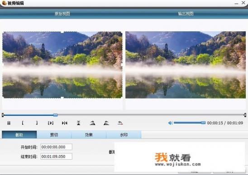Switch to the 剪切 tab
This screenshot has width=248, height=175.
pyautogui.click(x=54, y=135)
